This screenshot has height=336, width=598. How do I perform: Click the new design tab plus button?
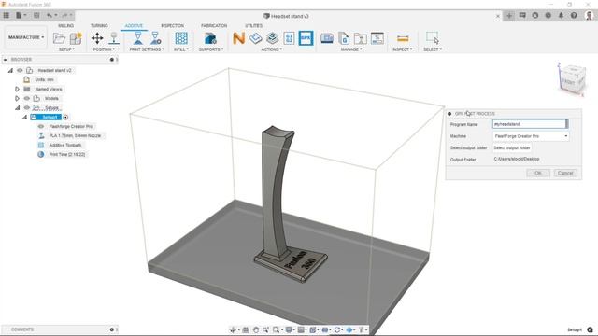click(x=509, y=16)
